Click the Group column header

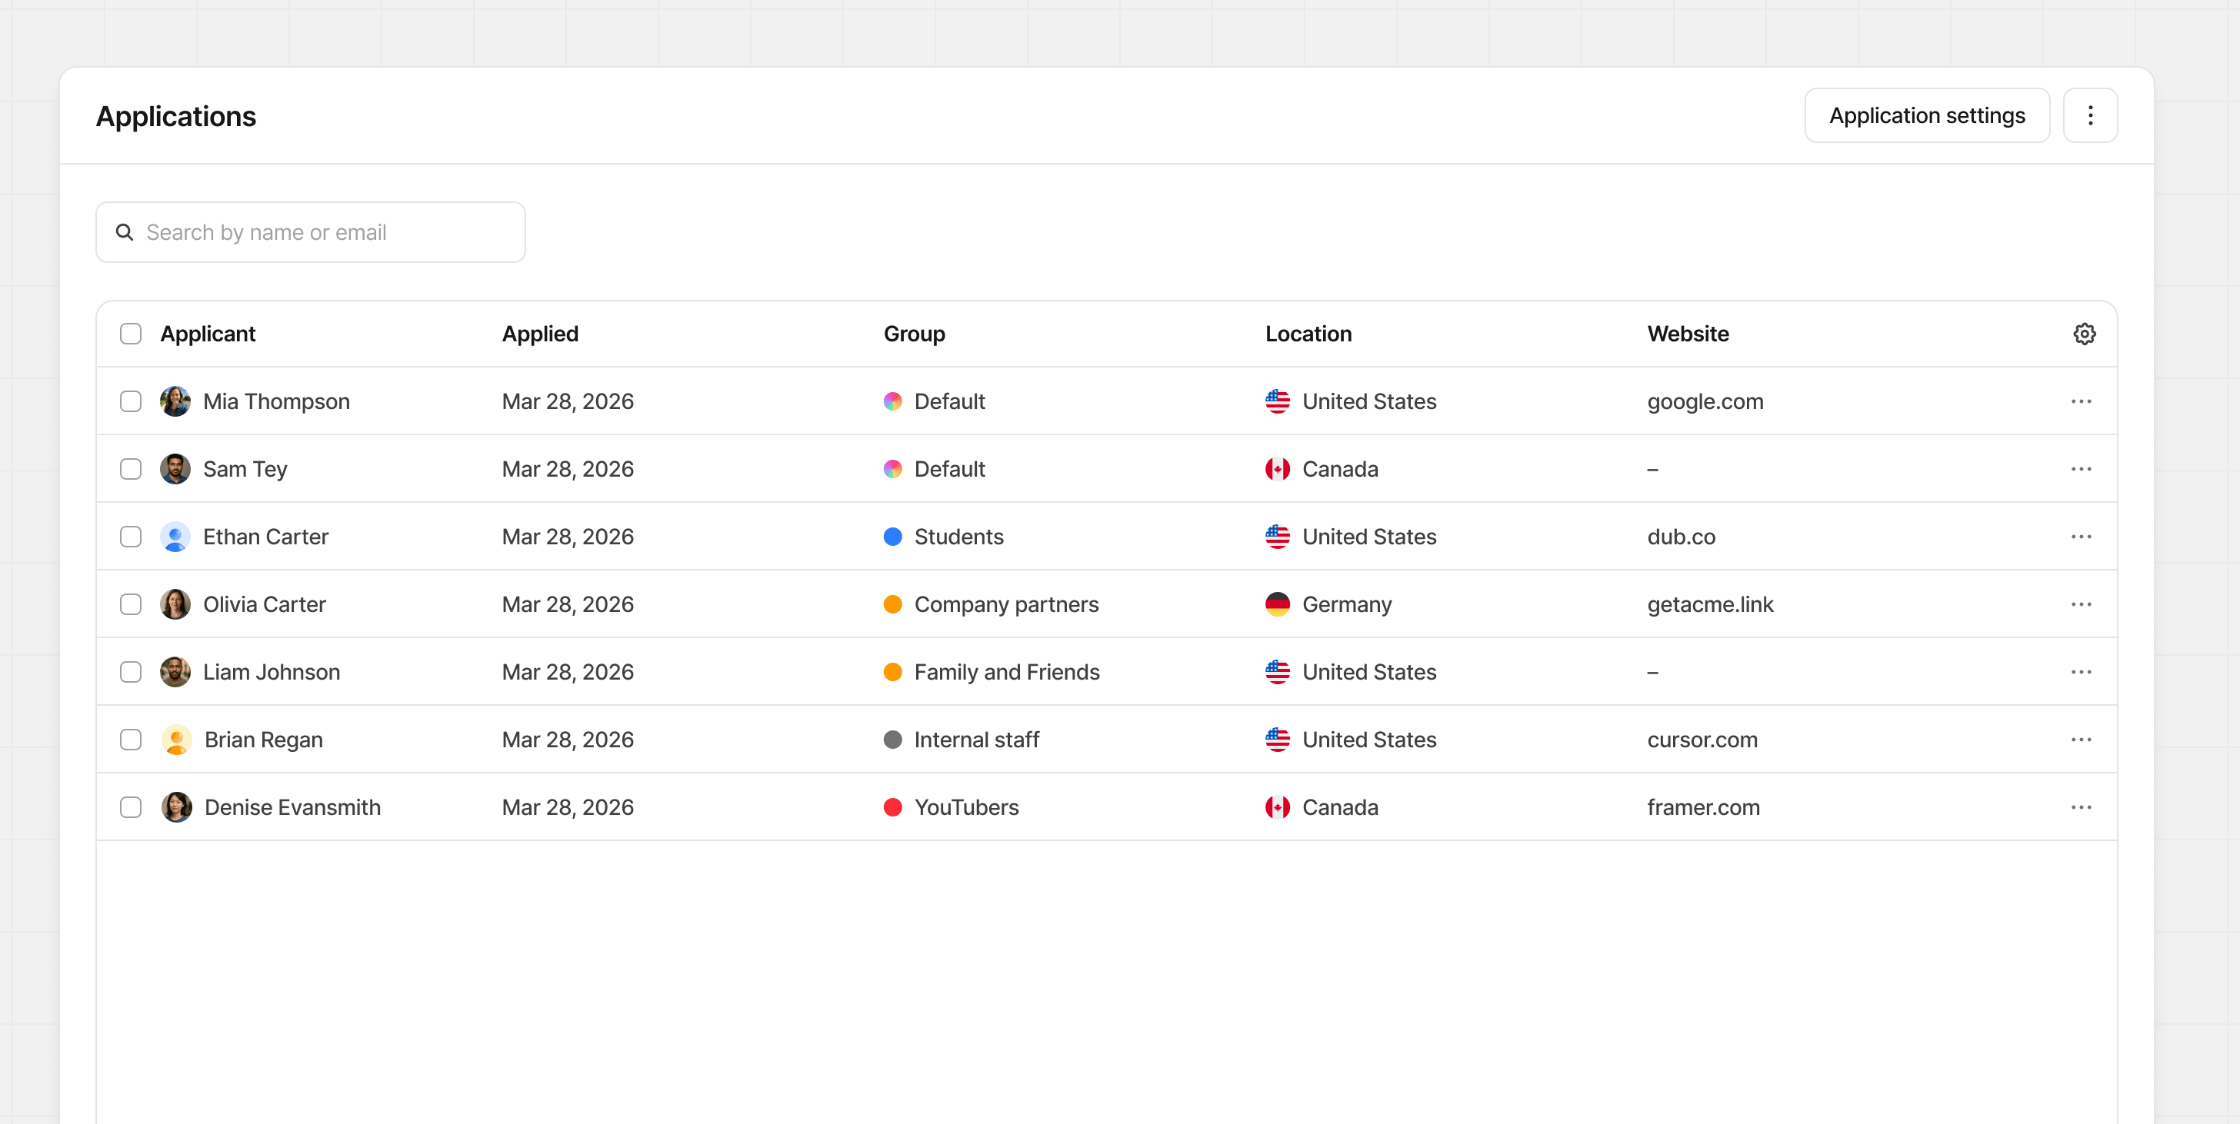pyautogui.click(x=914, y=334)
